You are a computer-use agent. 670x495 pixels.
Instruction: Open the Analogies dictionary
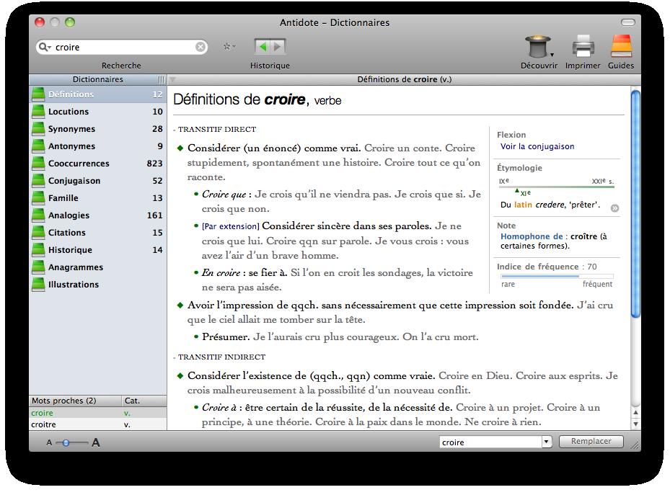pyautogui.click(x=98, y=215)
